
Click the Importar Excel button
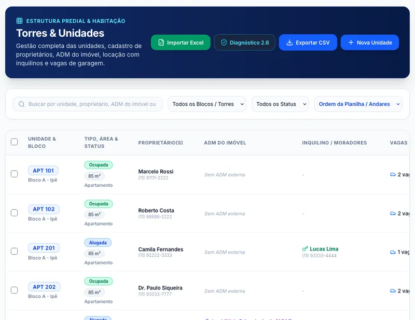tap(181, 43)
